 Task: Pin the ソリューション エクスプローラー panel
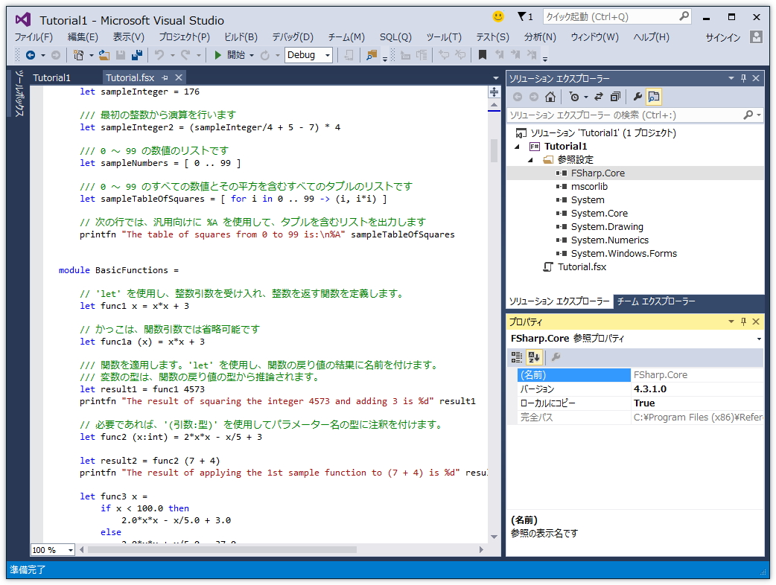(x=743, y=78)
